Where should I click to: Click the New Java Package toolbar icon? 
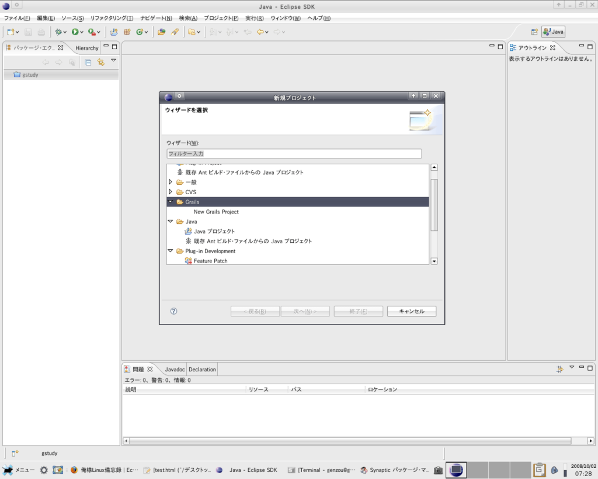pos(127,32)
